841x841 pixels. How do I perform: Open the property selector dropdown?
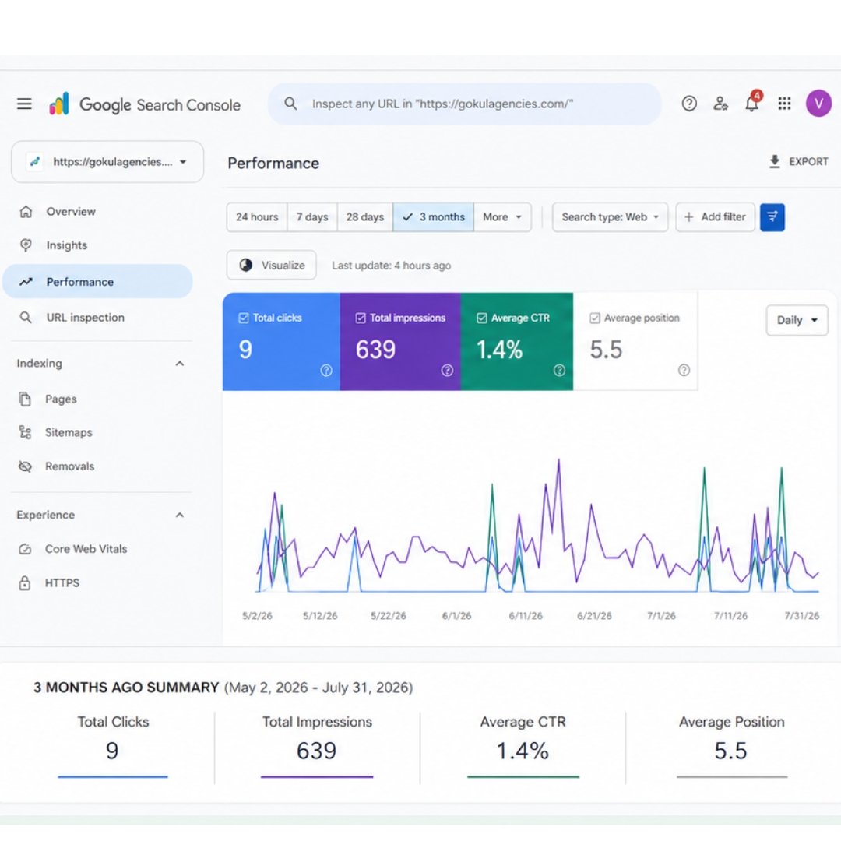[x=107, y=162]
